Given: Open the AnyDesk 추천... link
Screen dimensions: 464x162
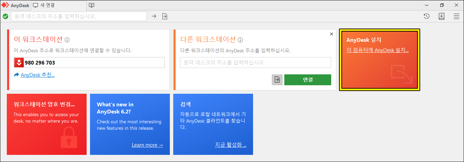Looking at the screenshot, I should 38,75.
